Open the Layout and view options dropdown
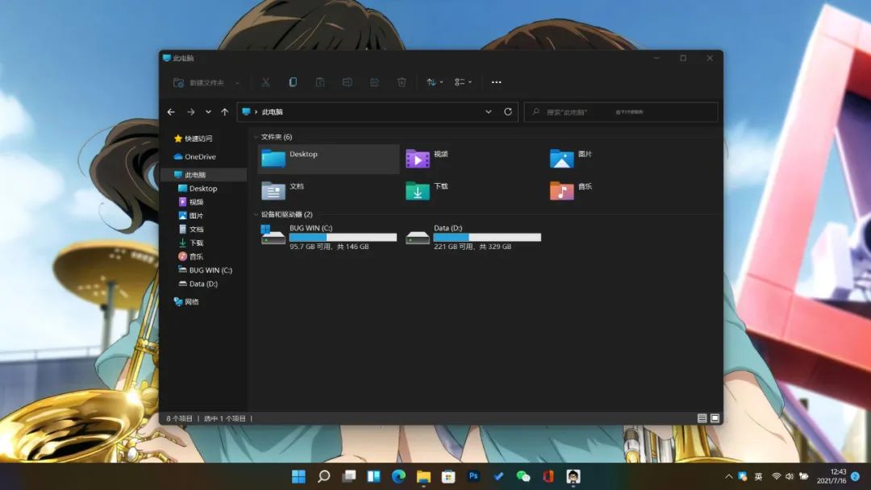 coord(463,82)
